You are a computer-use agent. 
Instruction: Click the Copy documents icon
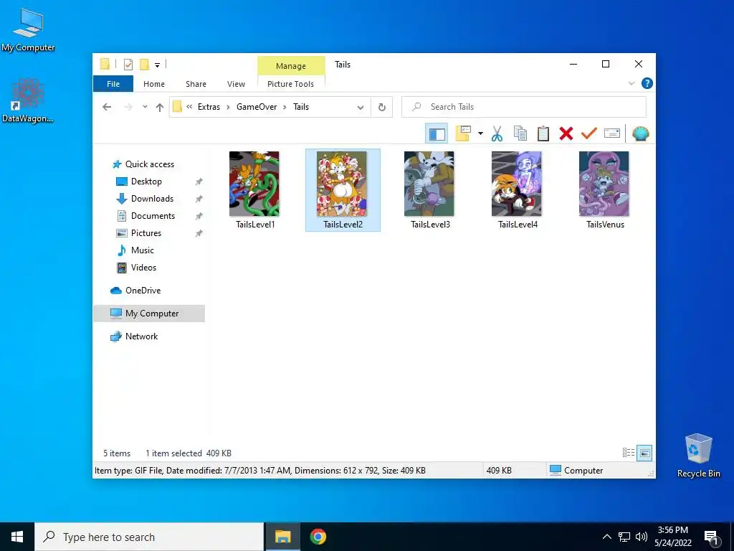pos(520,133)
